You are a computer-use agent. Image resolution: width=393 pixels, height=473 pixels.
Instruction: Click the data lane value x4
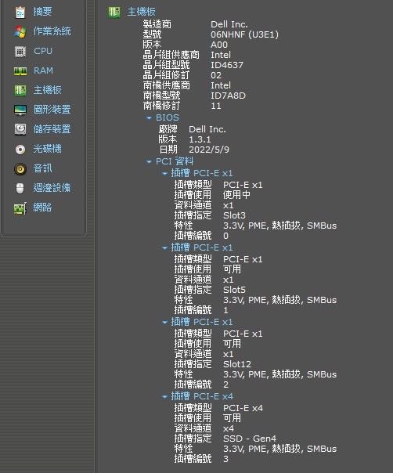(x=229, y=428)
